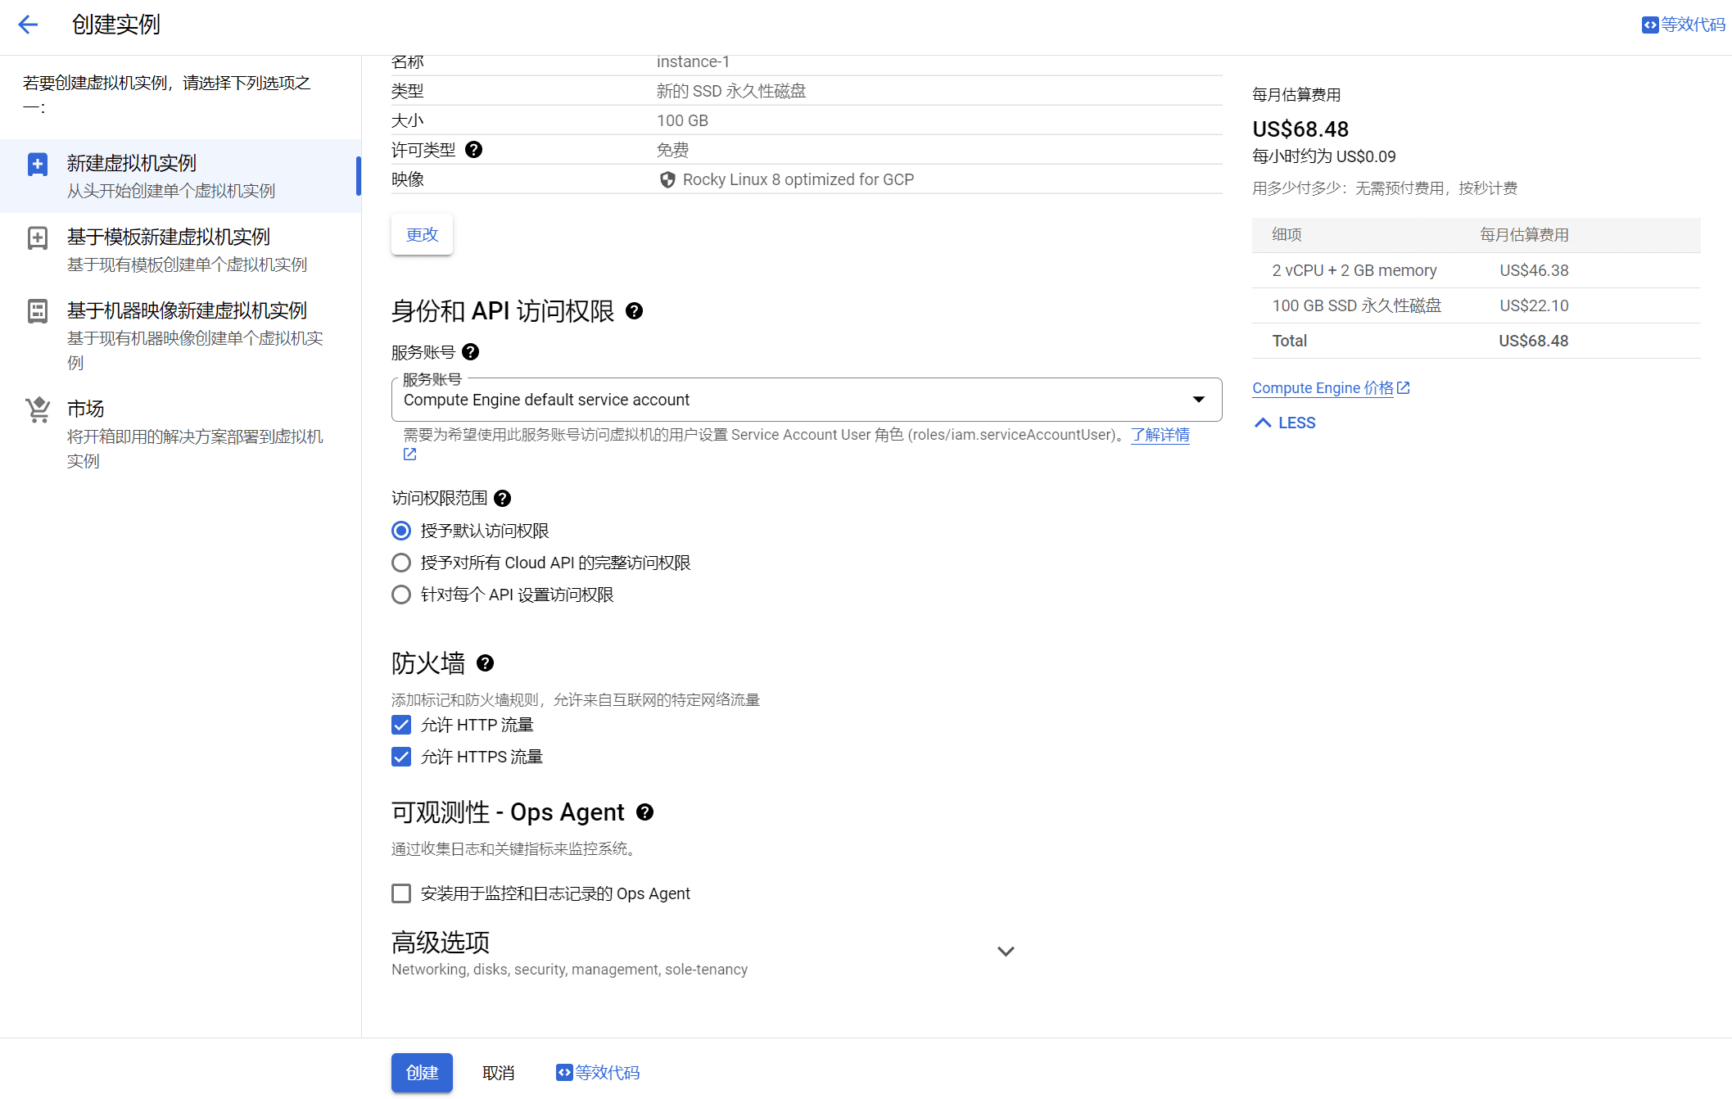This screenshot has height=1099, width=1732.
Task: Open help icon next to 访问权限范围
Action: click(503, 499)
